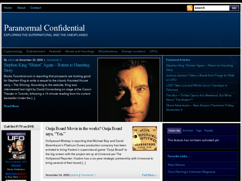Click the UFO DVD cover image

click(x=16, y=146)
